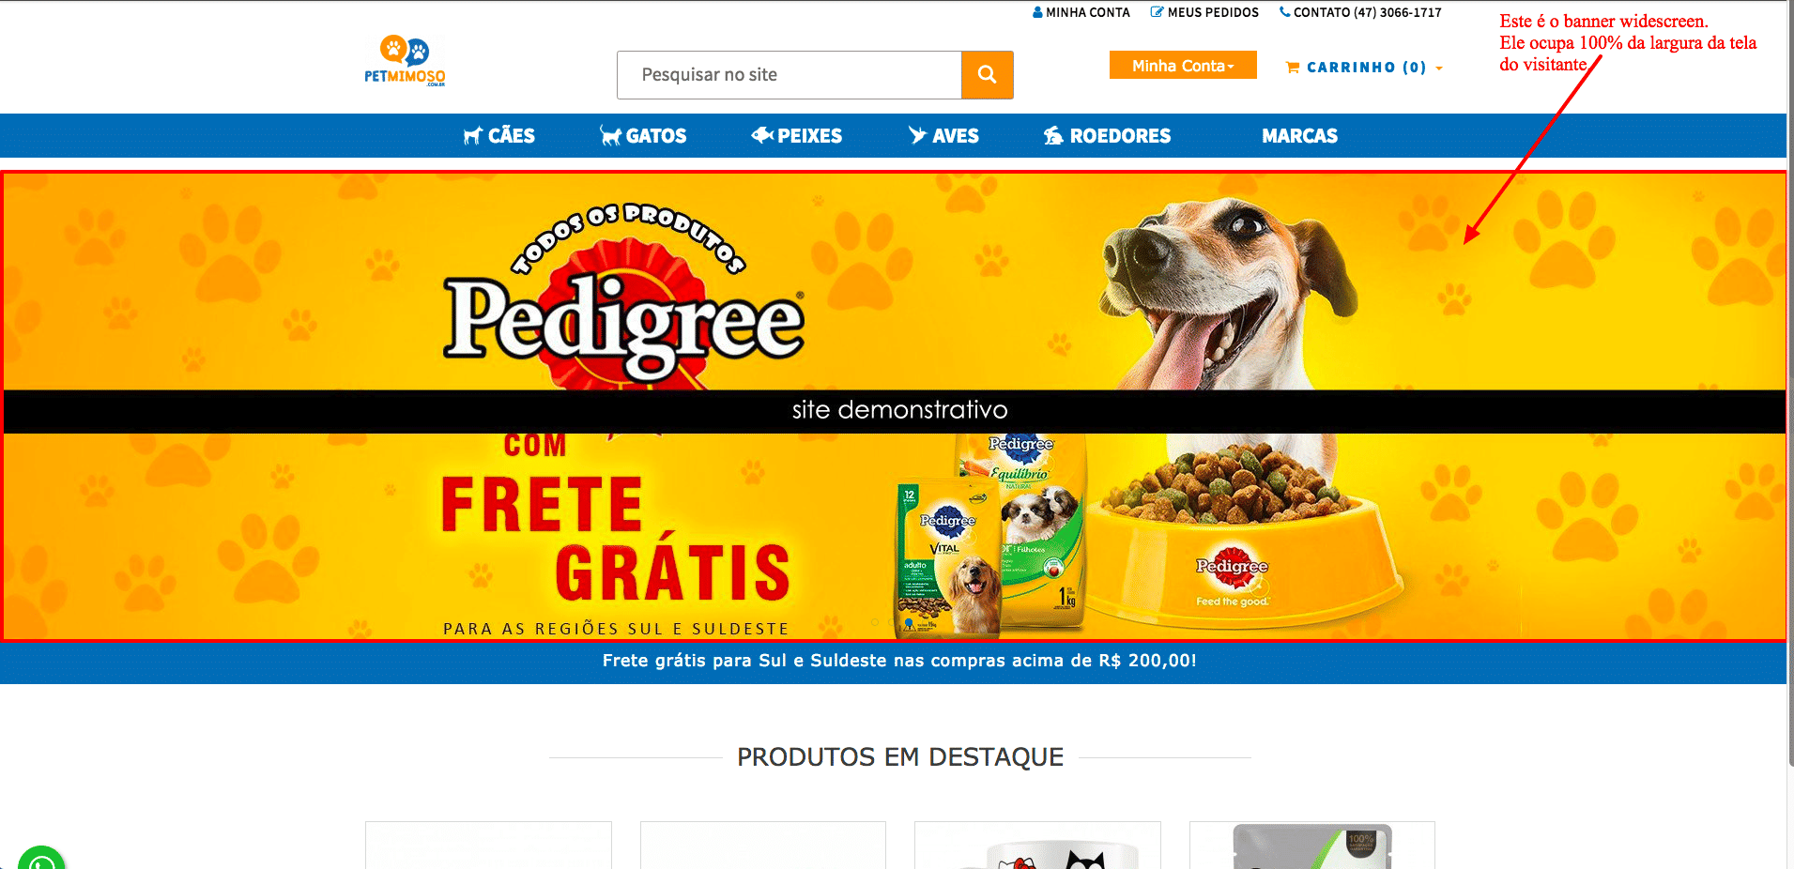Click the shopping cart icon
Screen dimensions: 1794x869
click(x=1293, y=68)
